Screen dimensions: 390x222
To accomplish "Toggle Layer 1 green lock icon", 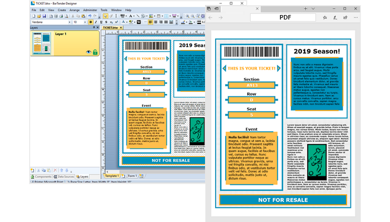I will (95, 52).
